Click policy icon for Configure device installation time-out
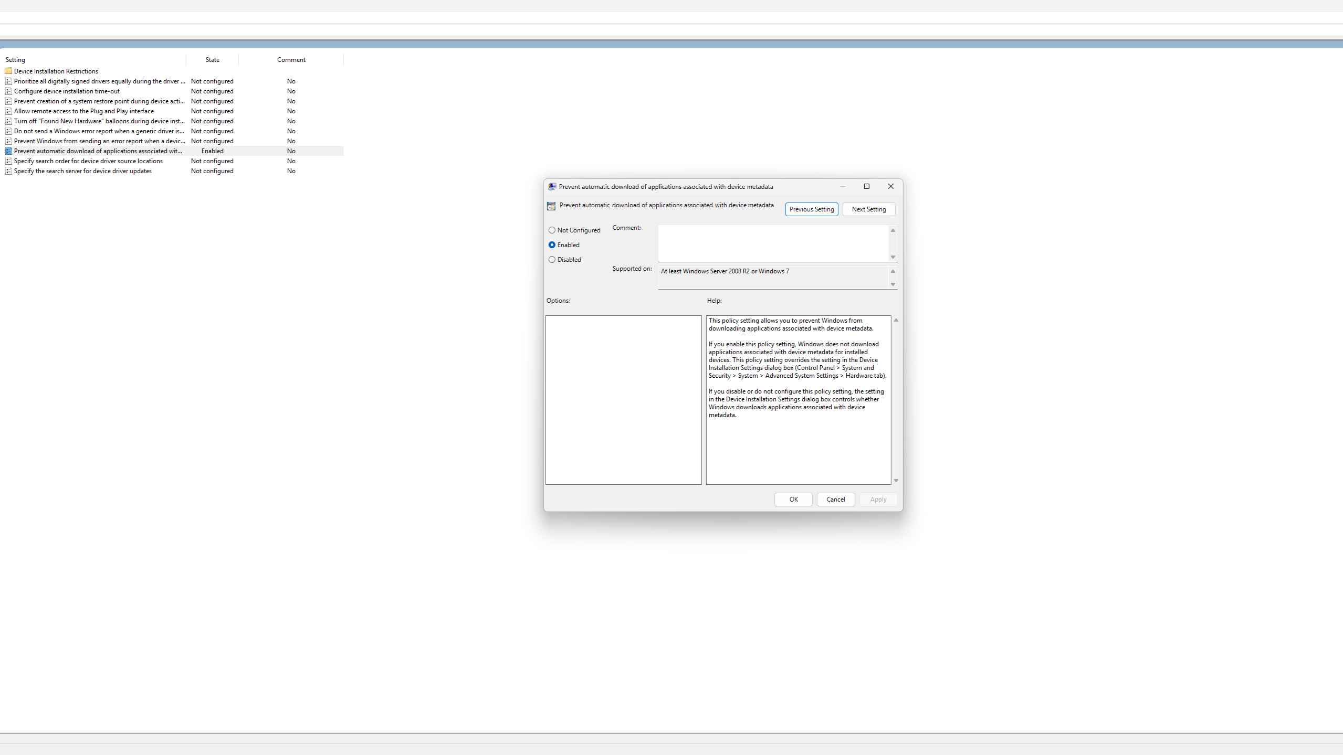This screenshot has height=755, width=1343. click(x=8, y=91)
